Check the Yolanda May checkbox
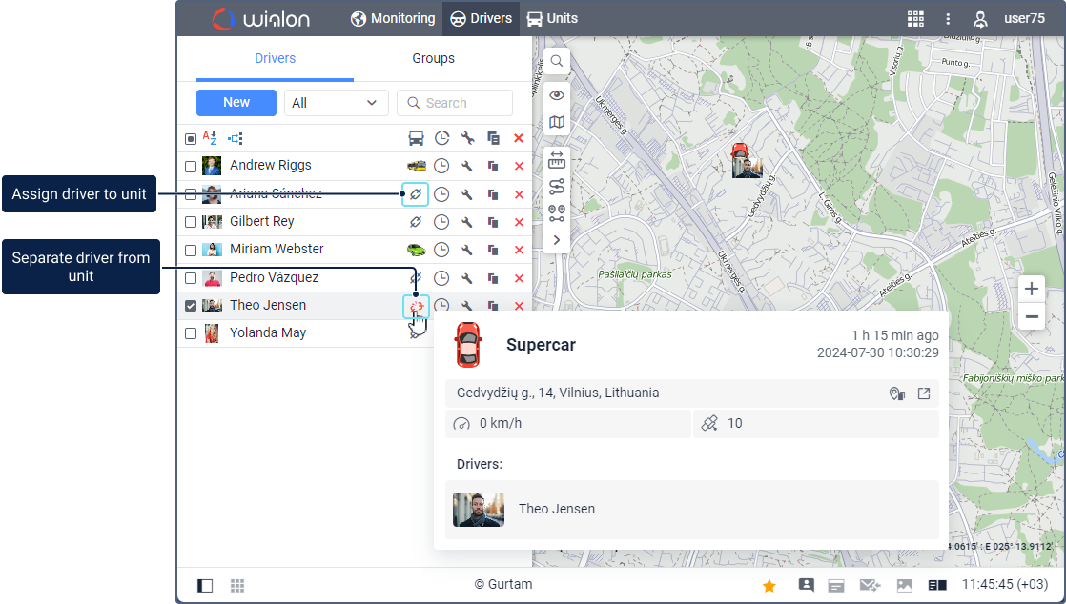 tap(191, 333)
